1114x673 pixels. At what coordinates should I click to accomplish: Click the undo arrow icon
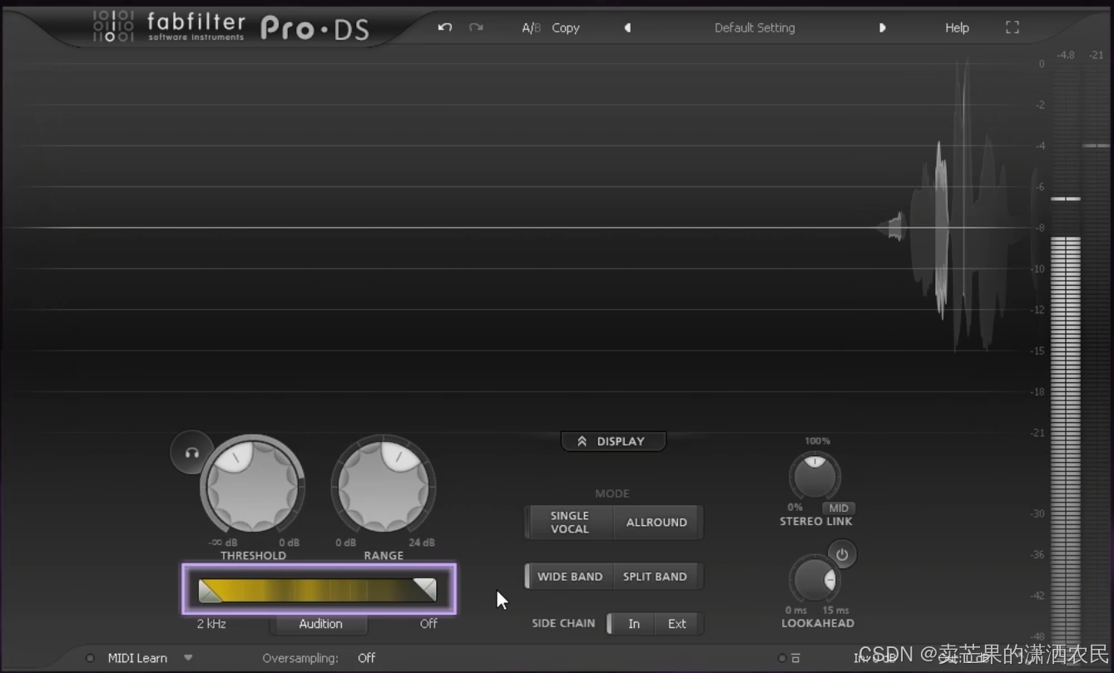pyautogui.click(x=445, y=27)
